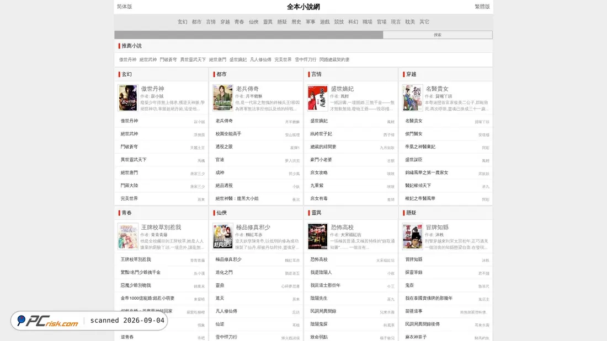Open the 盛世嫡妃 red book cover
The image size is (607, 341).
(317, 98)
